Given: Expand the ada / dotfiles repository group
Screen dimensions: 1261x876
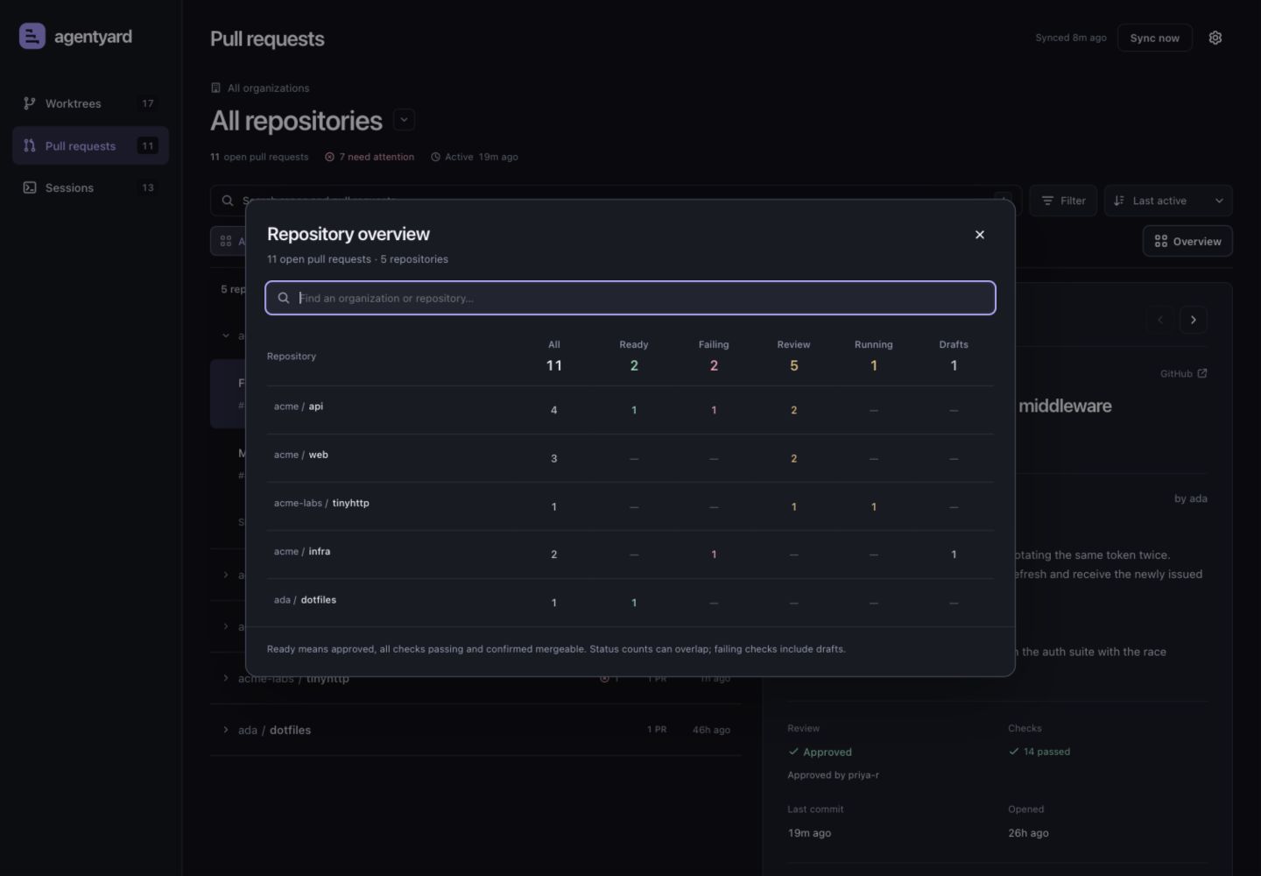Looking at the screenshot, I should (x=225, y=730).
